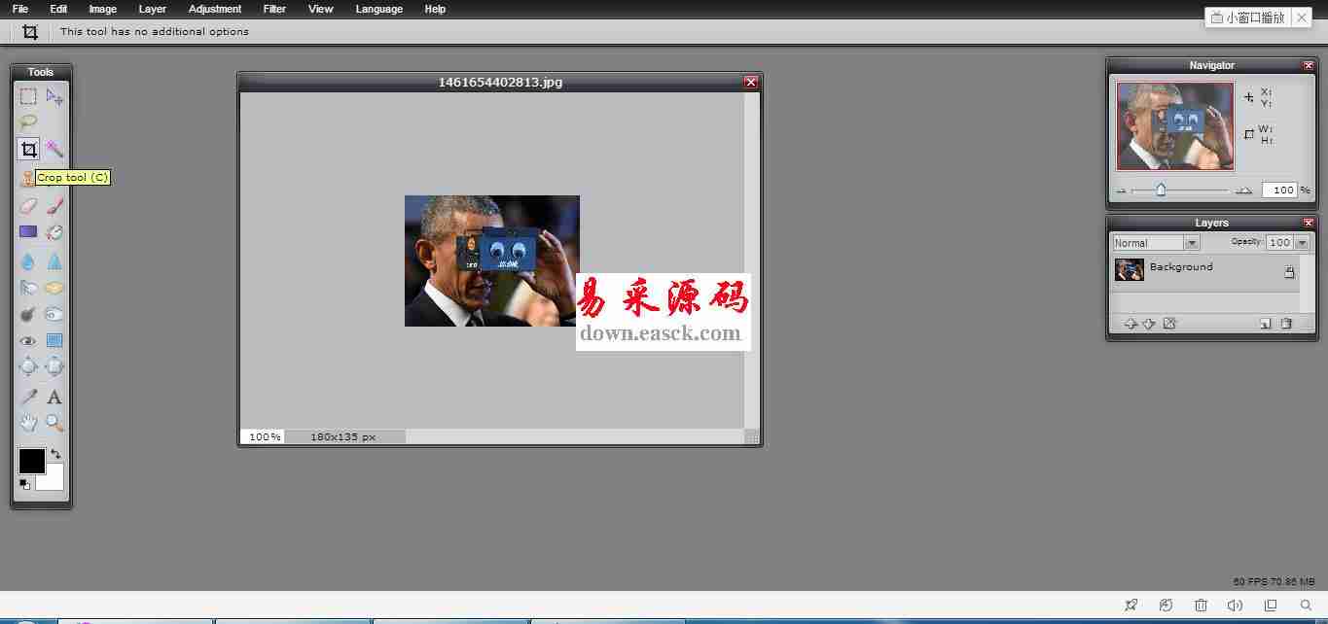The height and width of the screenshot is (624, 1328).
Task: Open the Help menu
Action: [x=435, y=9]
